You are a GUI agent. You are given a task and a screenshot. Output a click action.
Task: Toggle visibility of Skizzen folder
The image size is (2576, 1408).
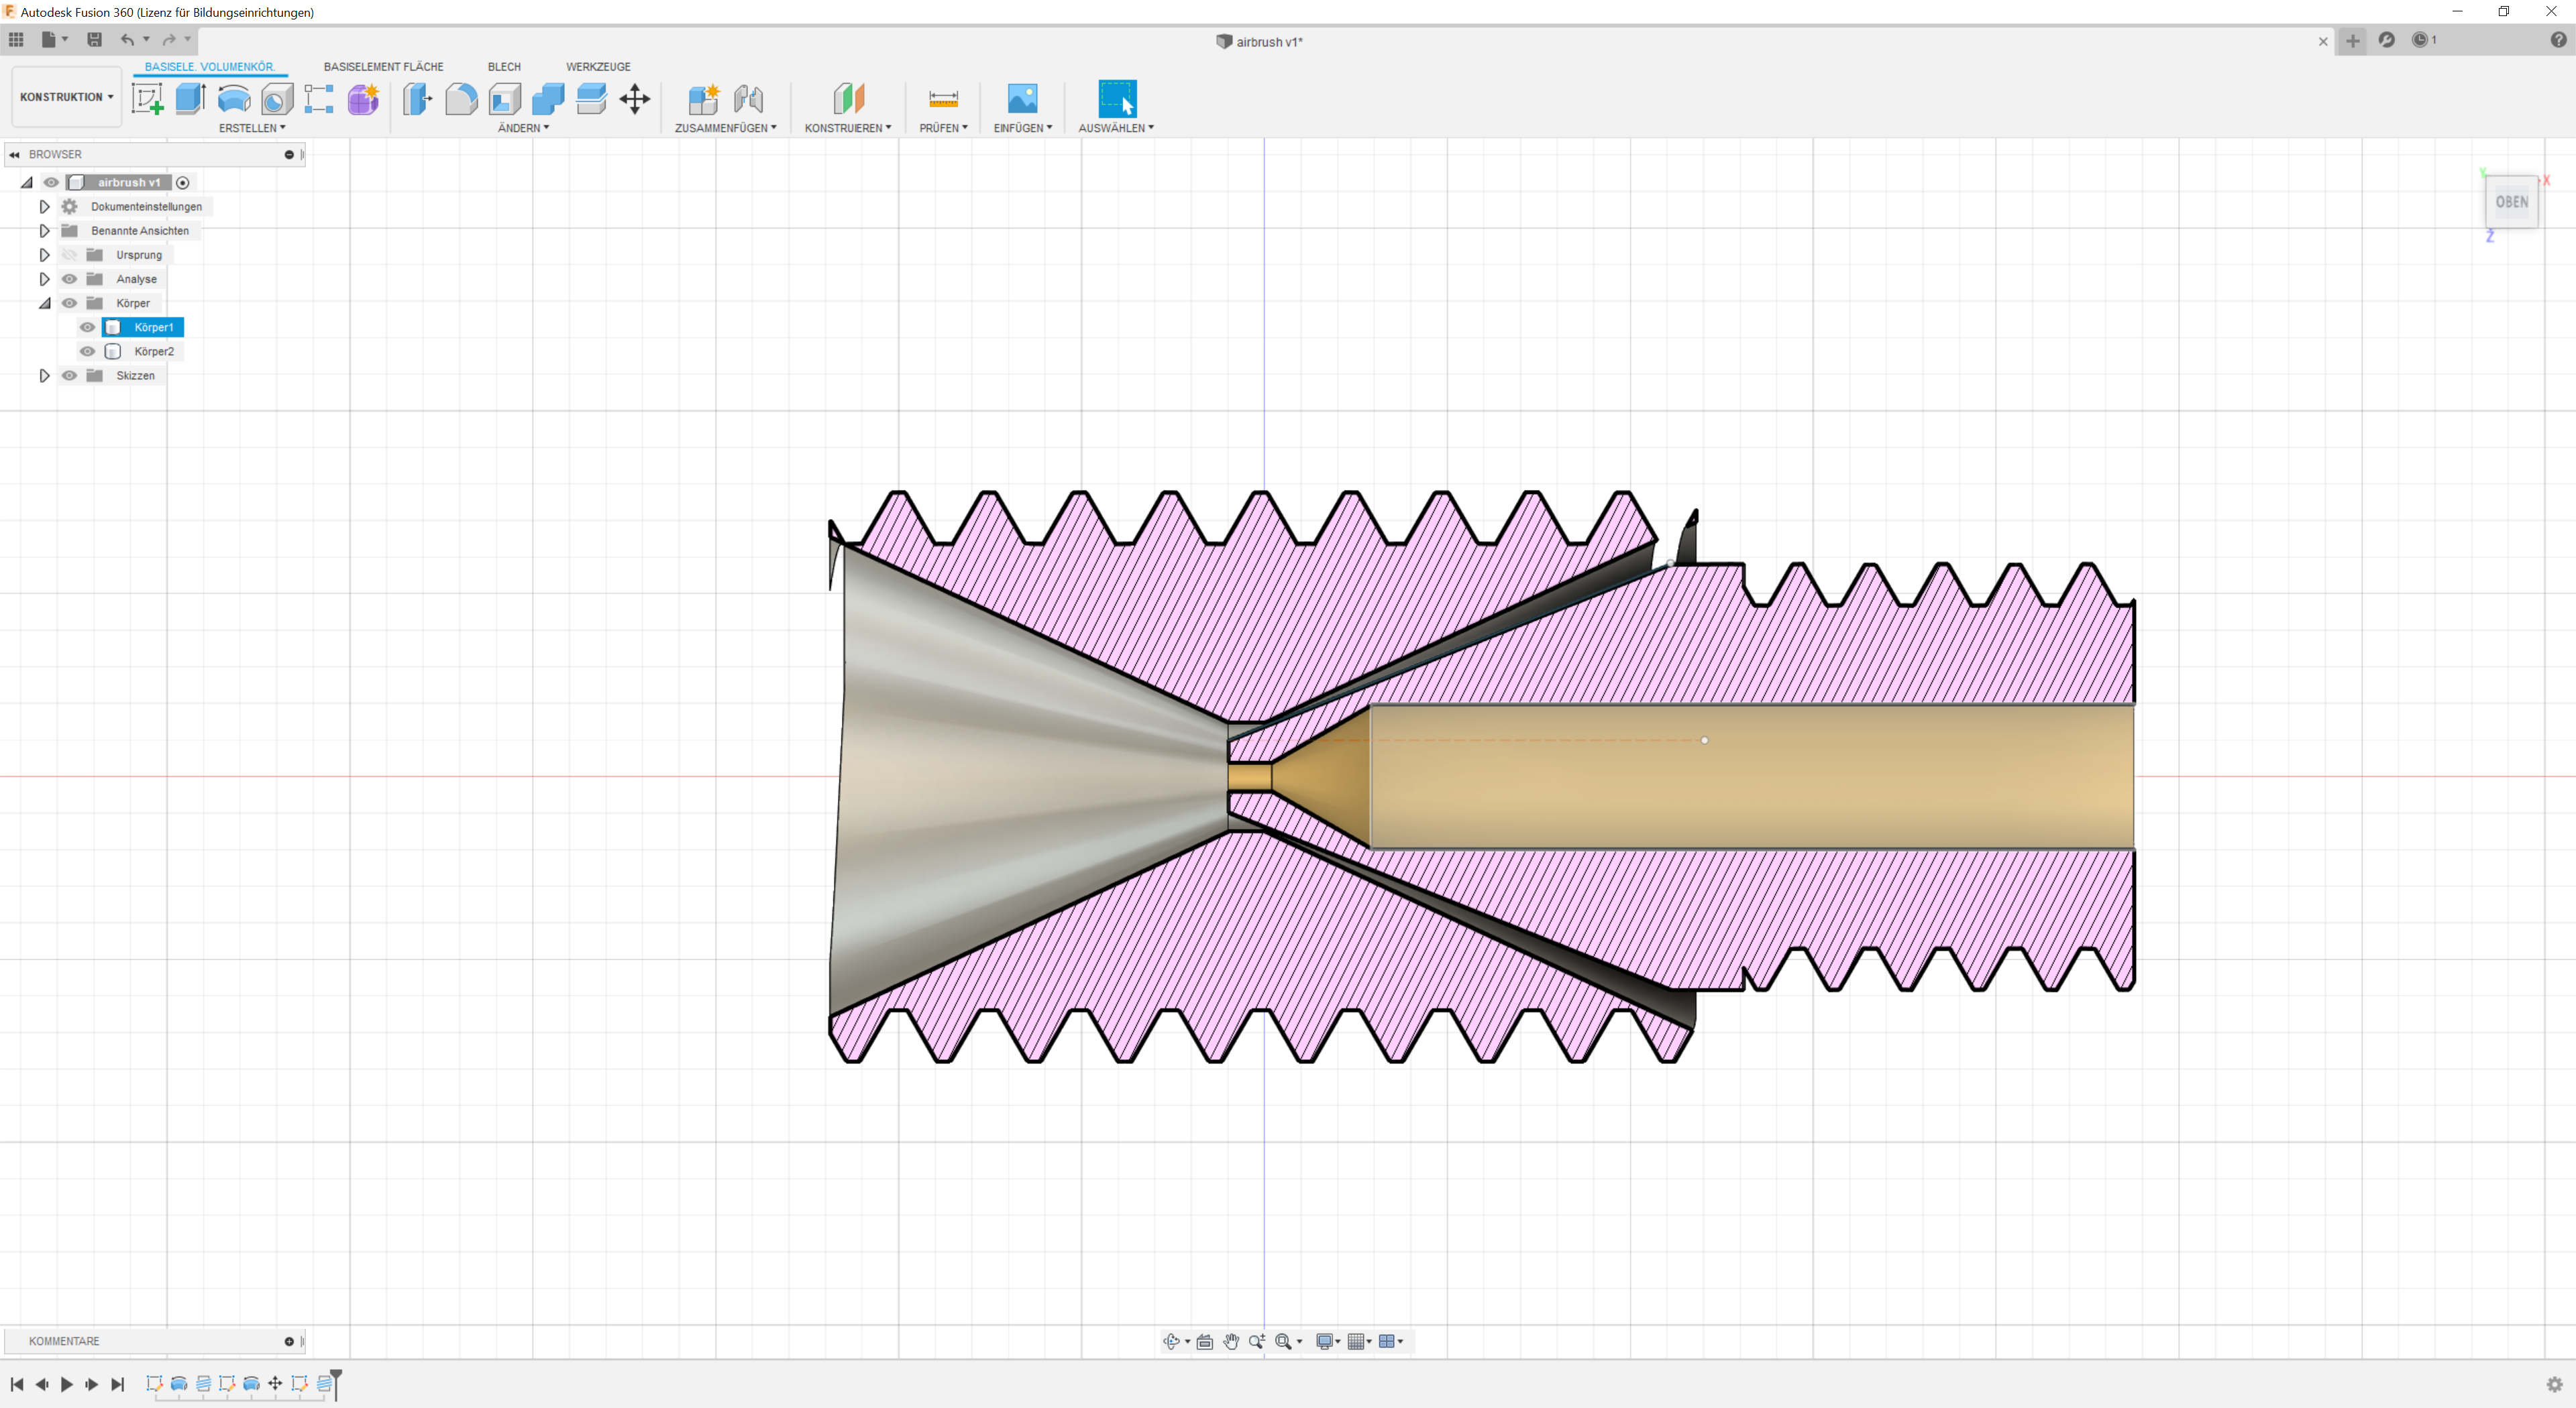pos(69,375)
